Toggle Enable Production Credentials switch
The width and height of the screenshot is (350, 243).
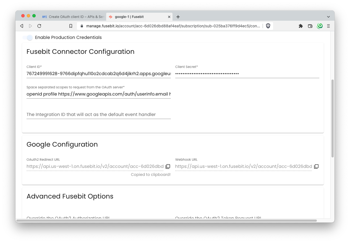tap(28, 38)
